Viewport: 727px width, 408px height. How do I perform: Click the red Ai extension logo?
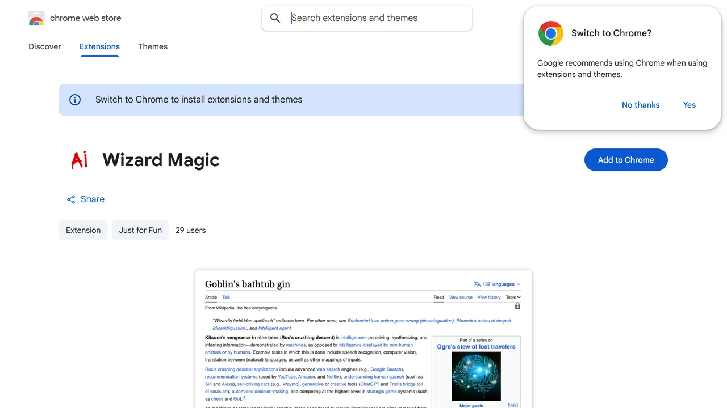coord(80,160)
